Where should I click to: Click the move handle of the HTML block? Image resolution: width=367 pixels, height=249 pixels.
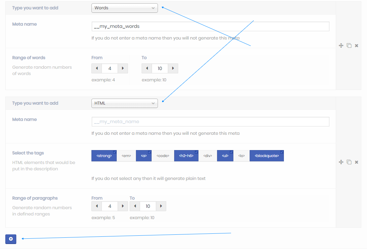coord(341,162)
